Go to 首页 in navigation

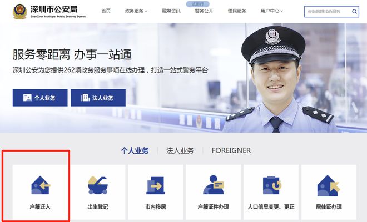[106, 11]
